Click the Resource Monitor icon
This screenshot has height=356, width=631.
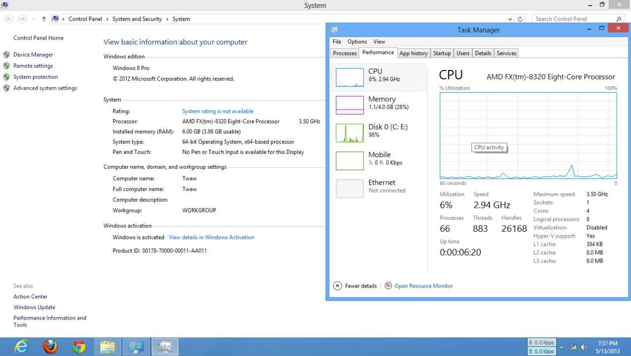pos(388,286)
